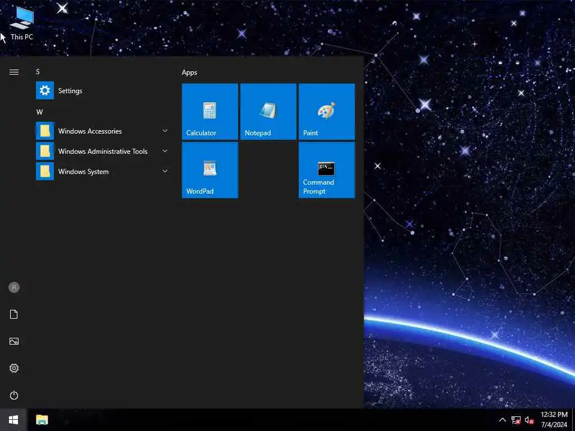Viewport: 575px width, 431px height.
Task: Expand the Windows Accessories folder chevron
Action: pyautogui.click(x=165, y=131)
